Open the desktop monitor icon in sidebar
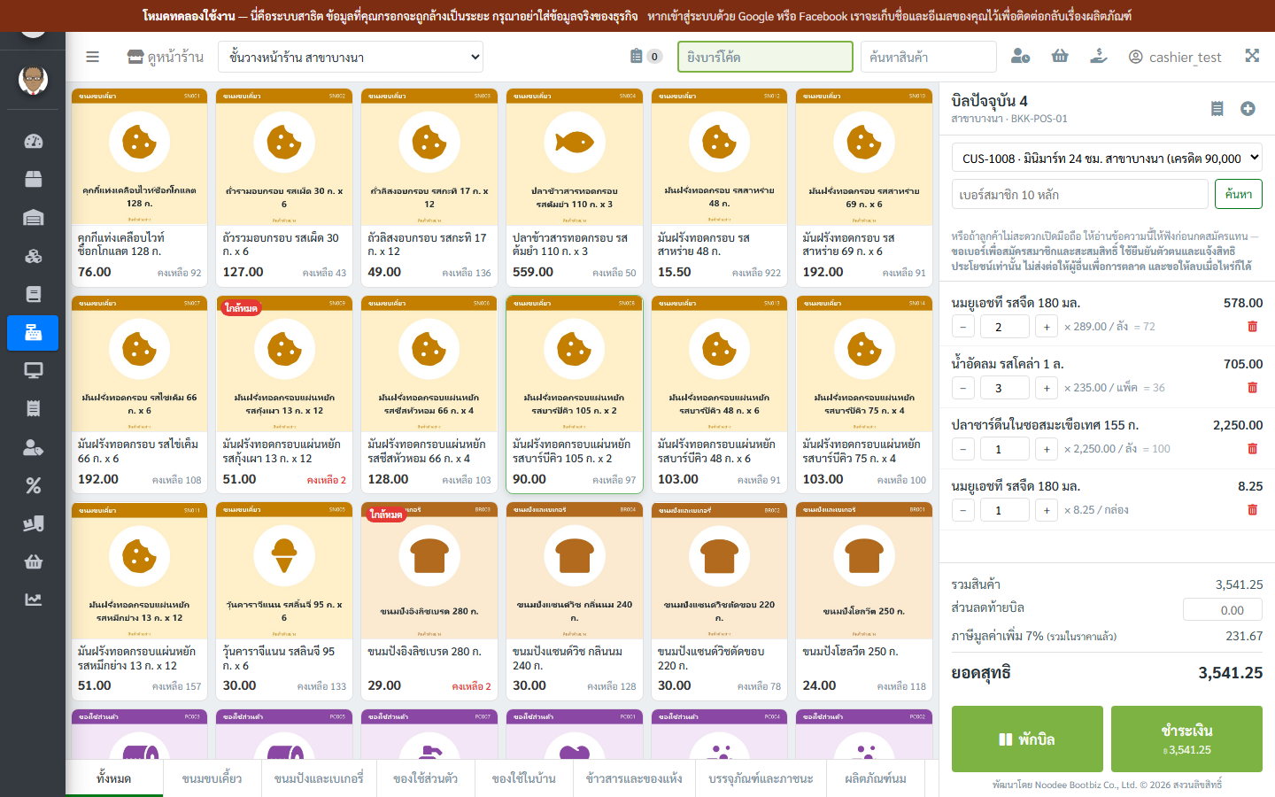The image size is (1275, 797). click(33, 370)
